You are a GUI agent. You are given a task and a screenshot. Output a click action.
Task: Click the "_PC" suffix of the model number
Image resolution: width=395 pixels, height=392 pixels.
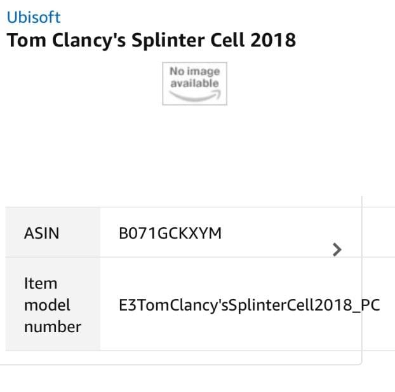point(367,305)
